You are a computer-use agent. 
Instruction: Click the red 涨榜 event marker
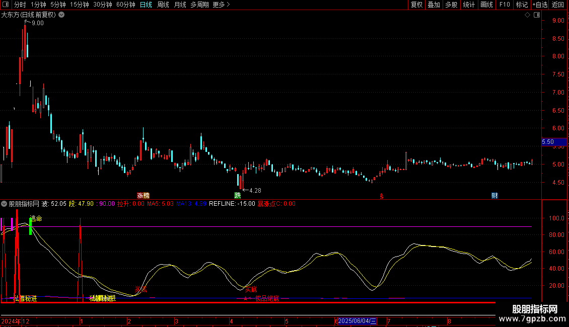(143, 195)
